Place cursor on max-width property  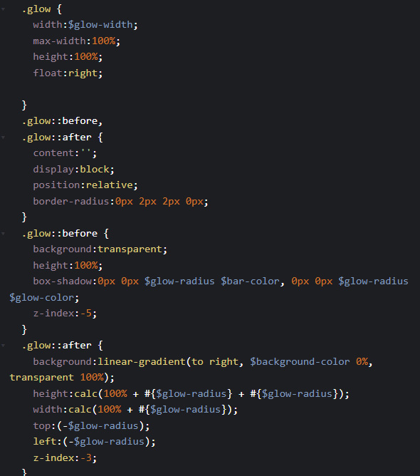tap(59, 41)
